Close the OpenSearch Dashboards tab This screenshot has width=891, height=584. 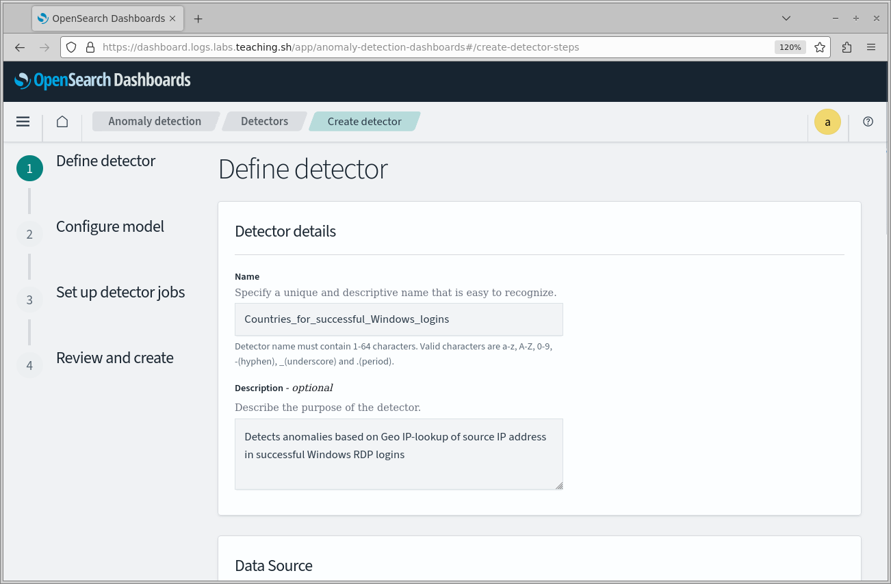173,18
